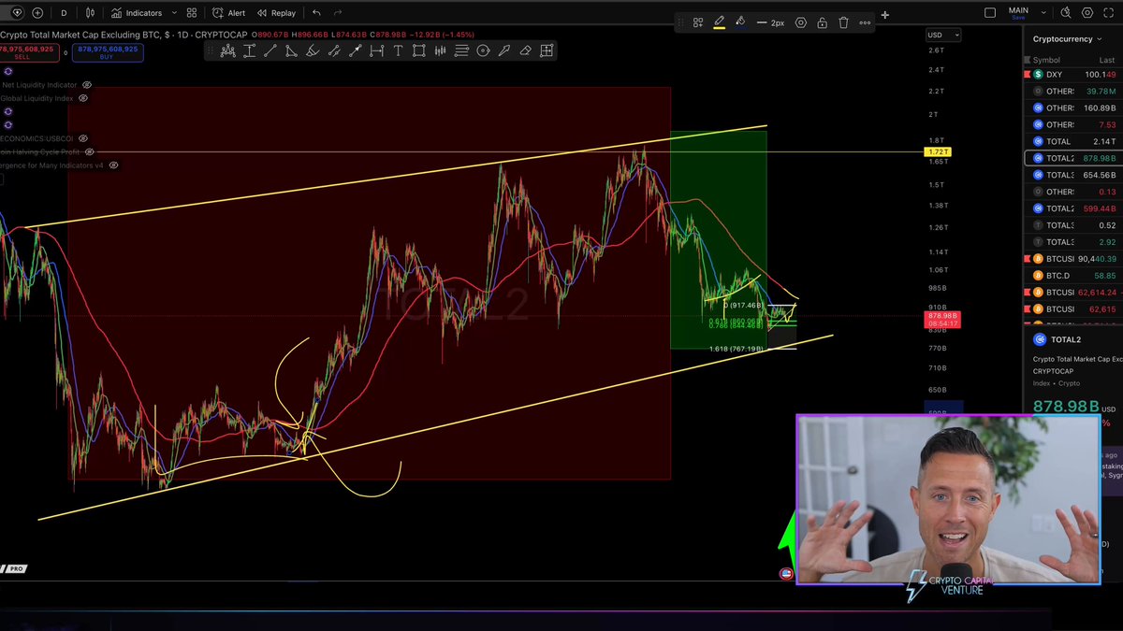Image resolution: width=1123 pixels, height=631 pixels.
Task: Select the Eraser tool
Action: (526, 50)
